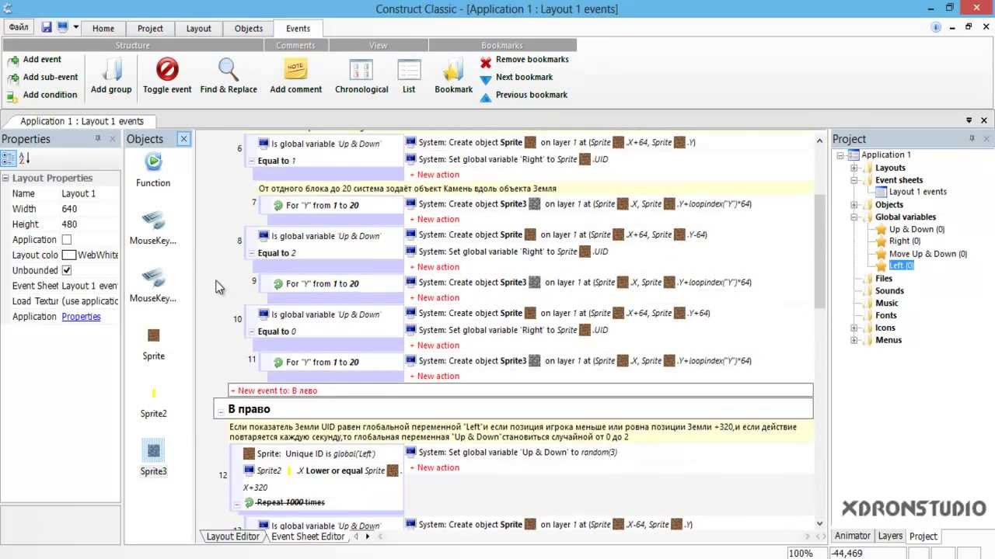Open the Objects ribbon tab
This screenshot has height=559, width=995.
click(x=249, y=28)
